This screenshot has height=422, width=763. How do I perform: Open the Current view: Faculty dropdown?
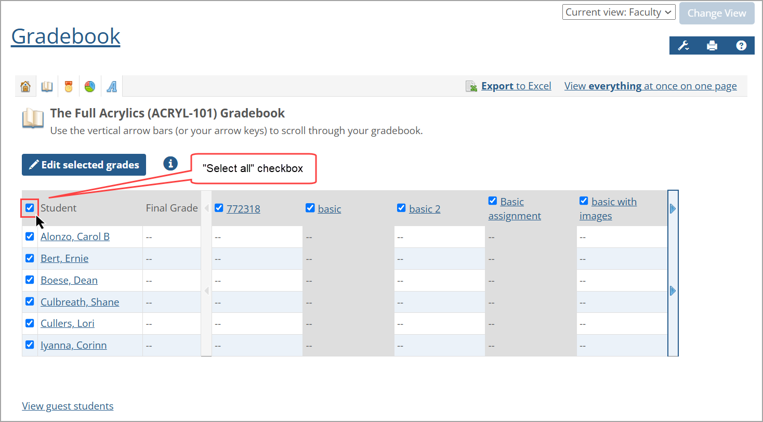[x=619, y=12]
